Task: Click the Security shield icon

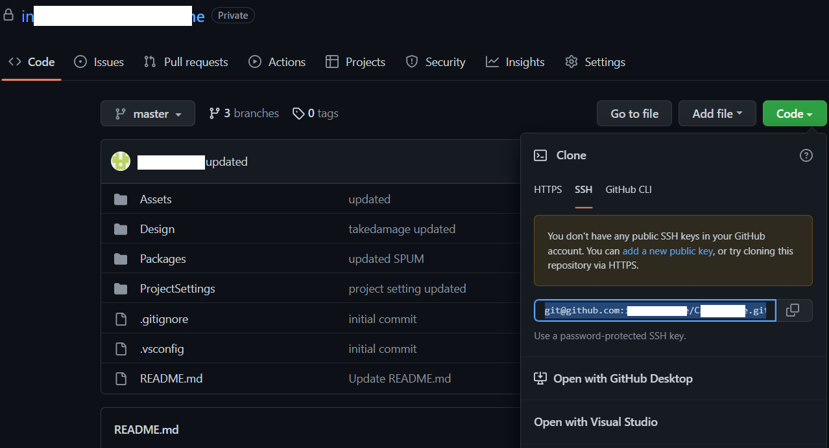Action: 411,62
